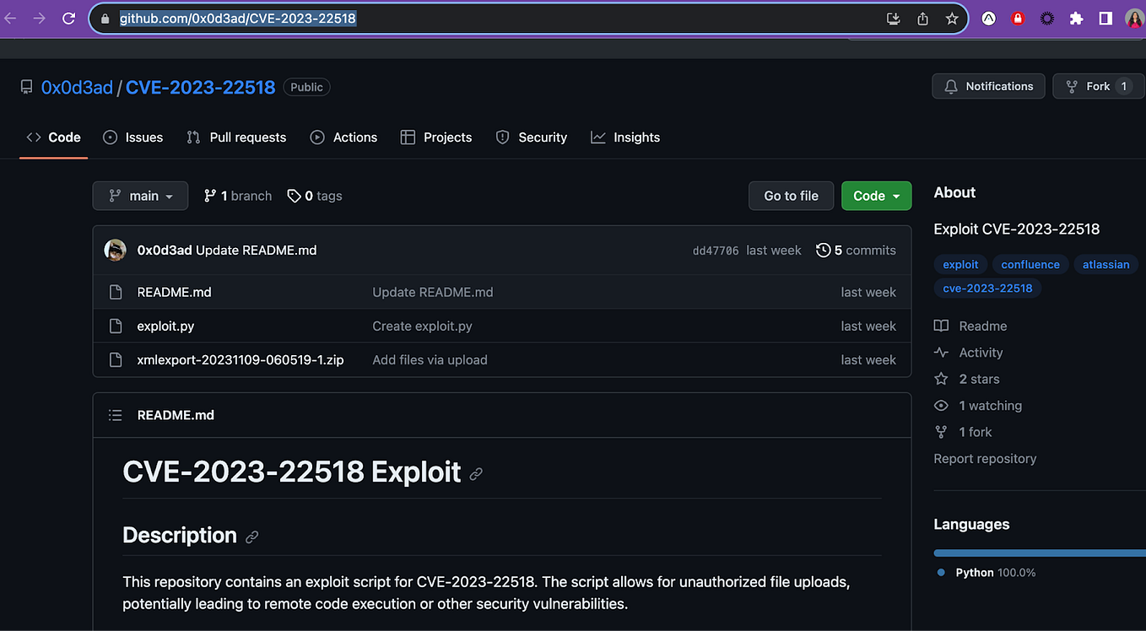Click the 0x0d3ad commit author avatar
This screenshot has width=1146, height=631.
[x=115, y=250]
